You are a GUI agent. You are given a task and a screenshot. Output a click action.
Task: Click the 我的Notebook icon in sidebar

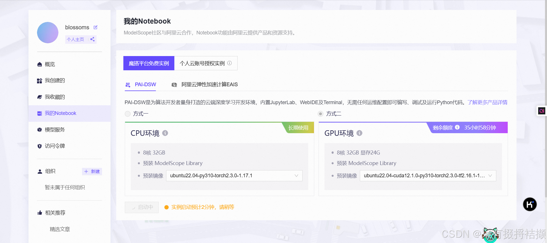coord(40,114)
